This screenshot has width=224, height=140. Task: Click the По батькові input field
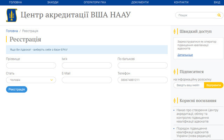click(142, 65)
